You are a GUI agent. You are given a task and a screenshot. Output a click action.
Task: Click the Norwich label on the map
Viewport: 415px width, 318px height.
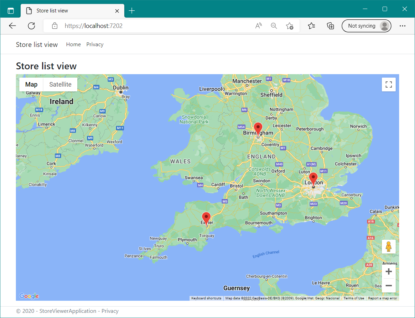(x=358, y=126)
